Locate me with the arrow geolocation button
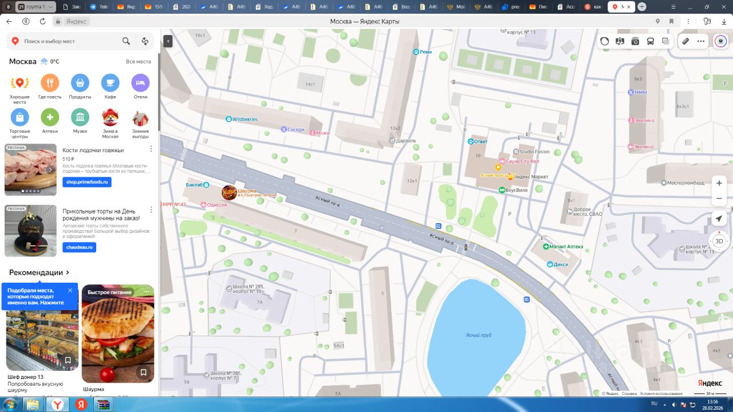 tap(719, 219)
